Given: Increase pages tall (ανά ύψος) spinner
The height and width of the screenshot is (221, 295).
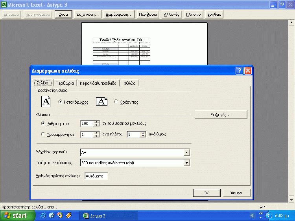Looking at the screenshot, I should [143, 133].
